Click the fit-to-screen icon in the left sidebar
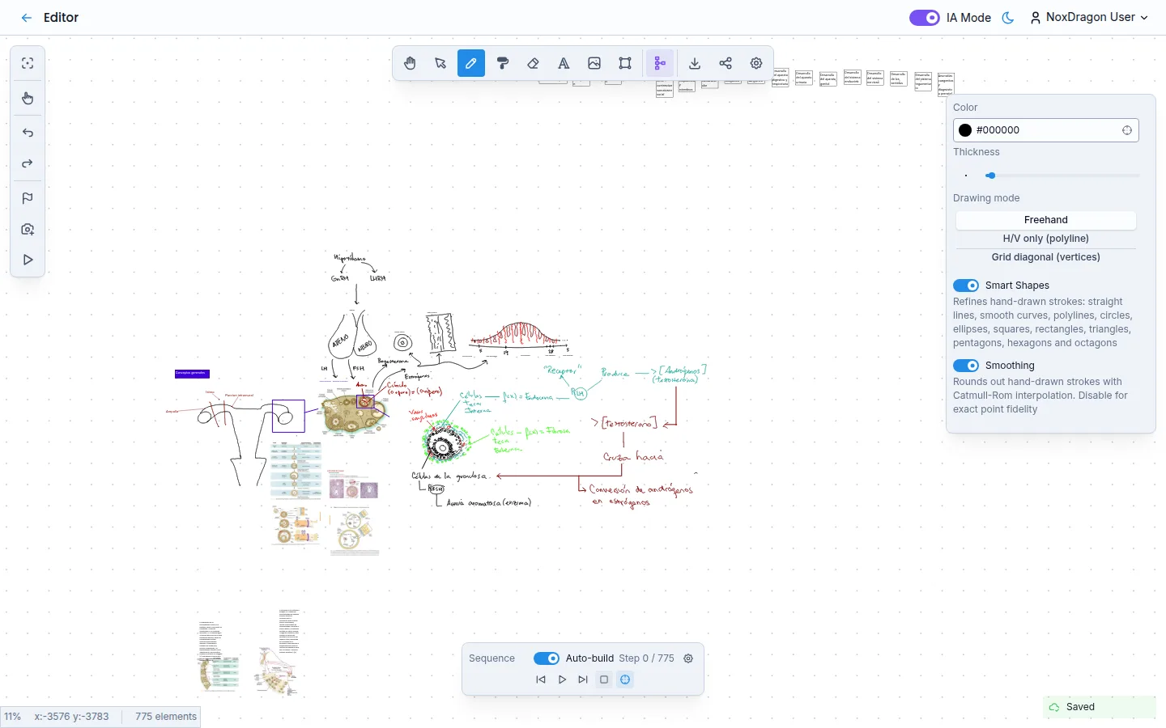 pyautogui.click(x=28, y=64)
